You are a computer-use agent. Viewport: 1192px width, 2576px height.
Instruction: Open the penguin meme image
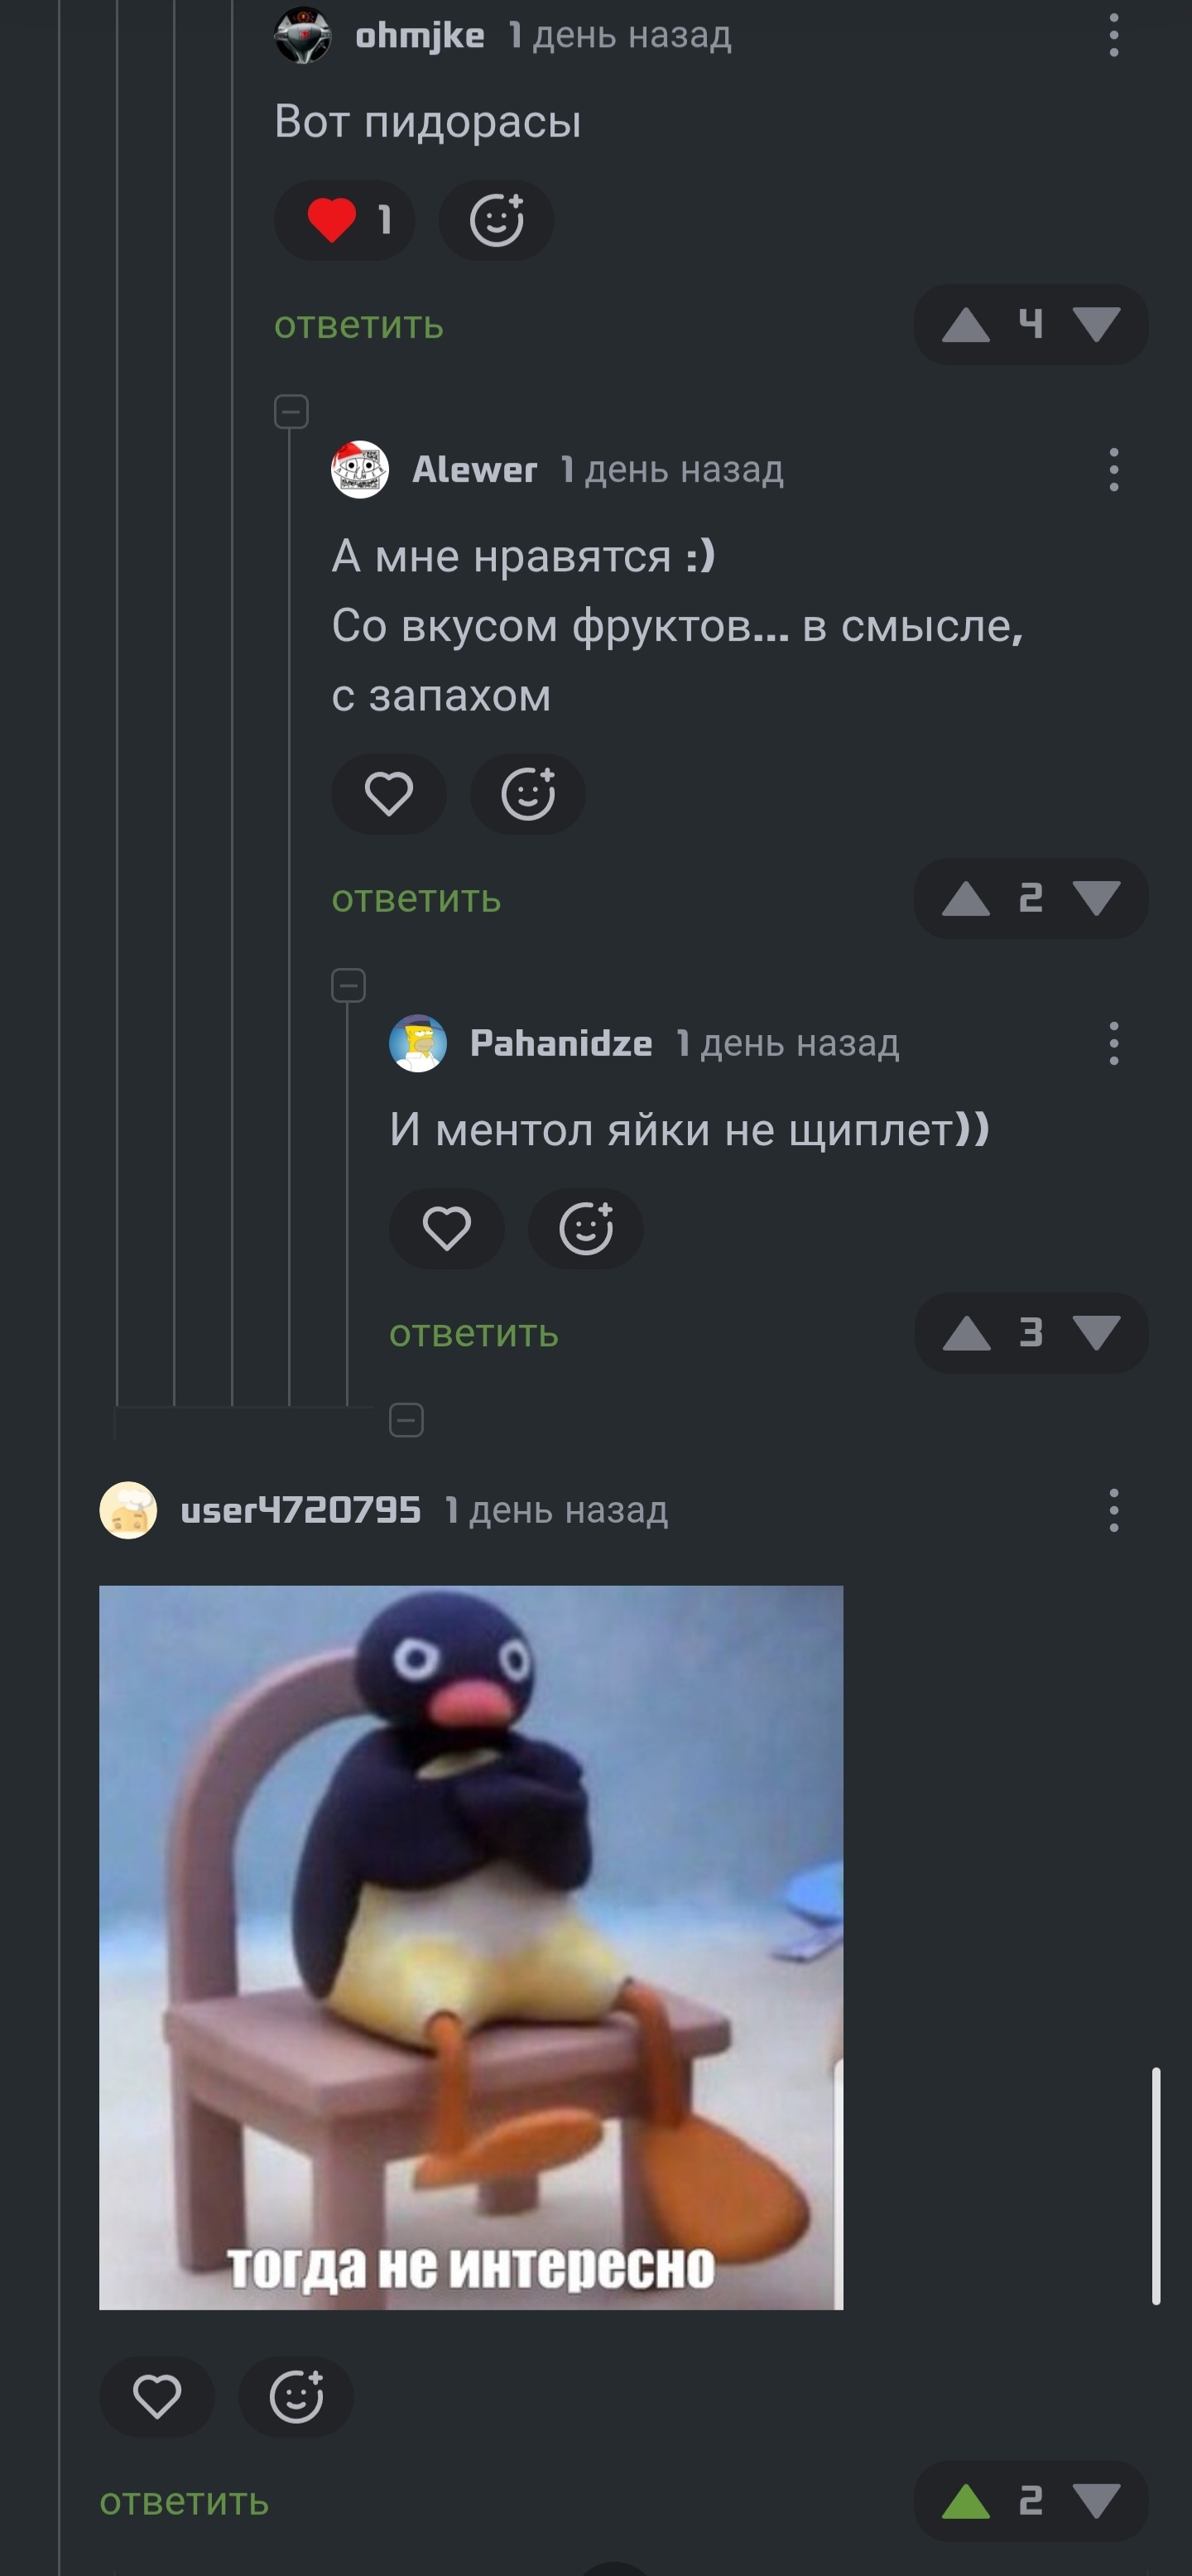[471, 1947]
